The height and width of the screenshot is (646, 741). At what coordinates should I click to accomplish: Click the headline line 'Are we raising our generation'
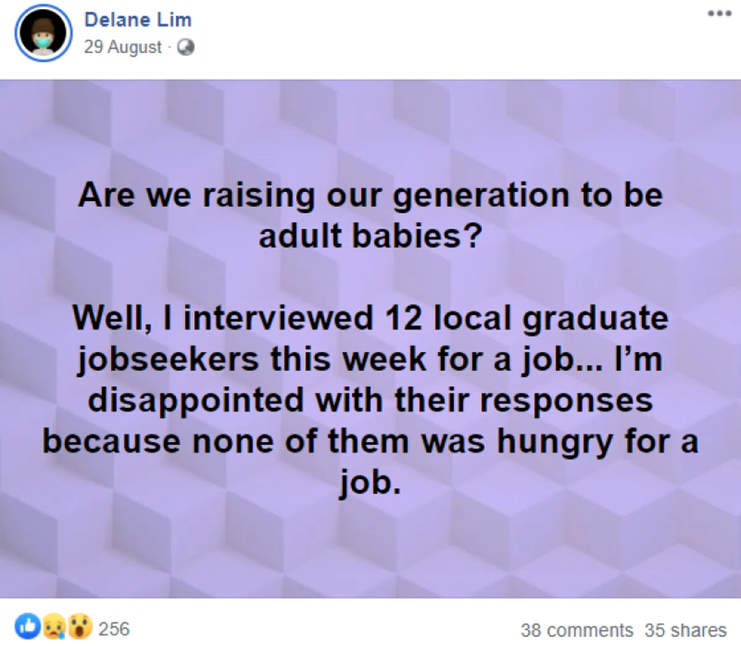coord(371,195)
